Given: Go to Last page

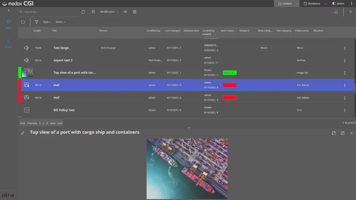Looking at the screenshot, I should tap(60, 123).
